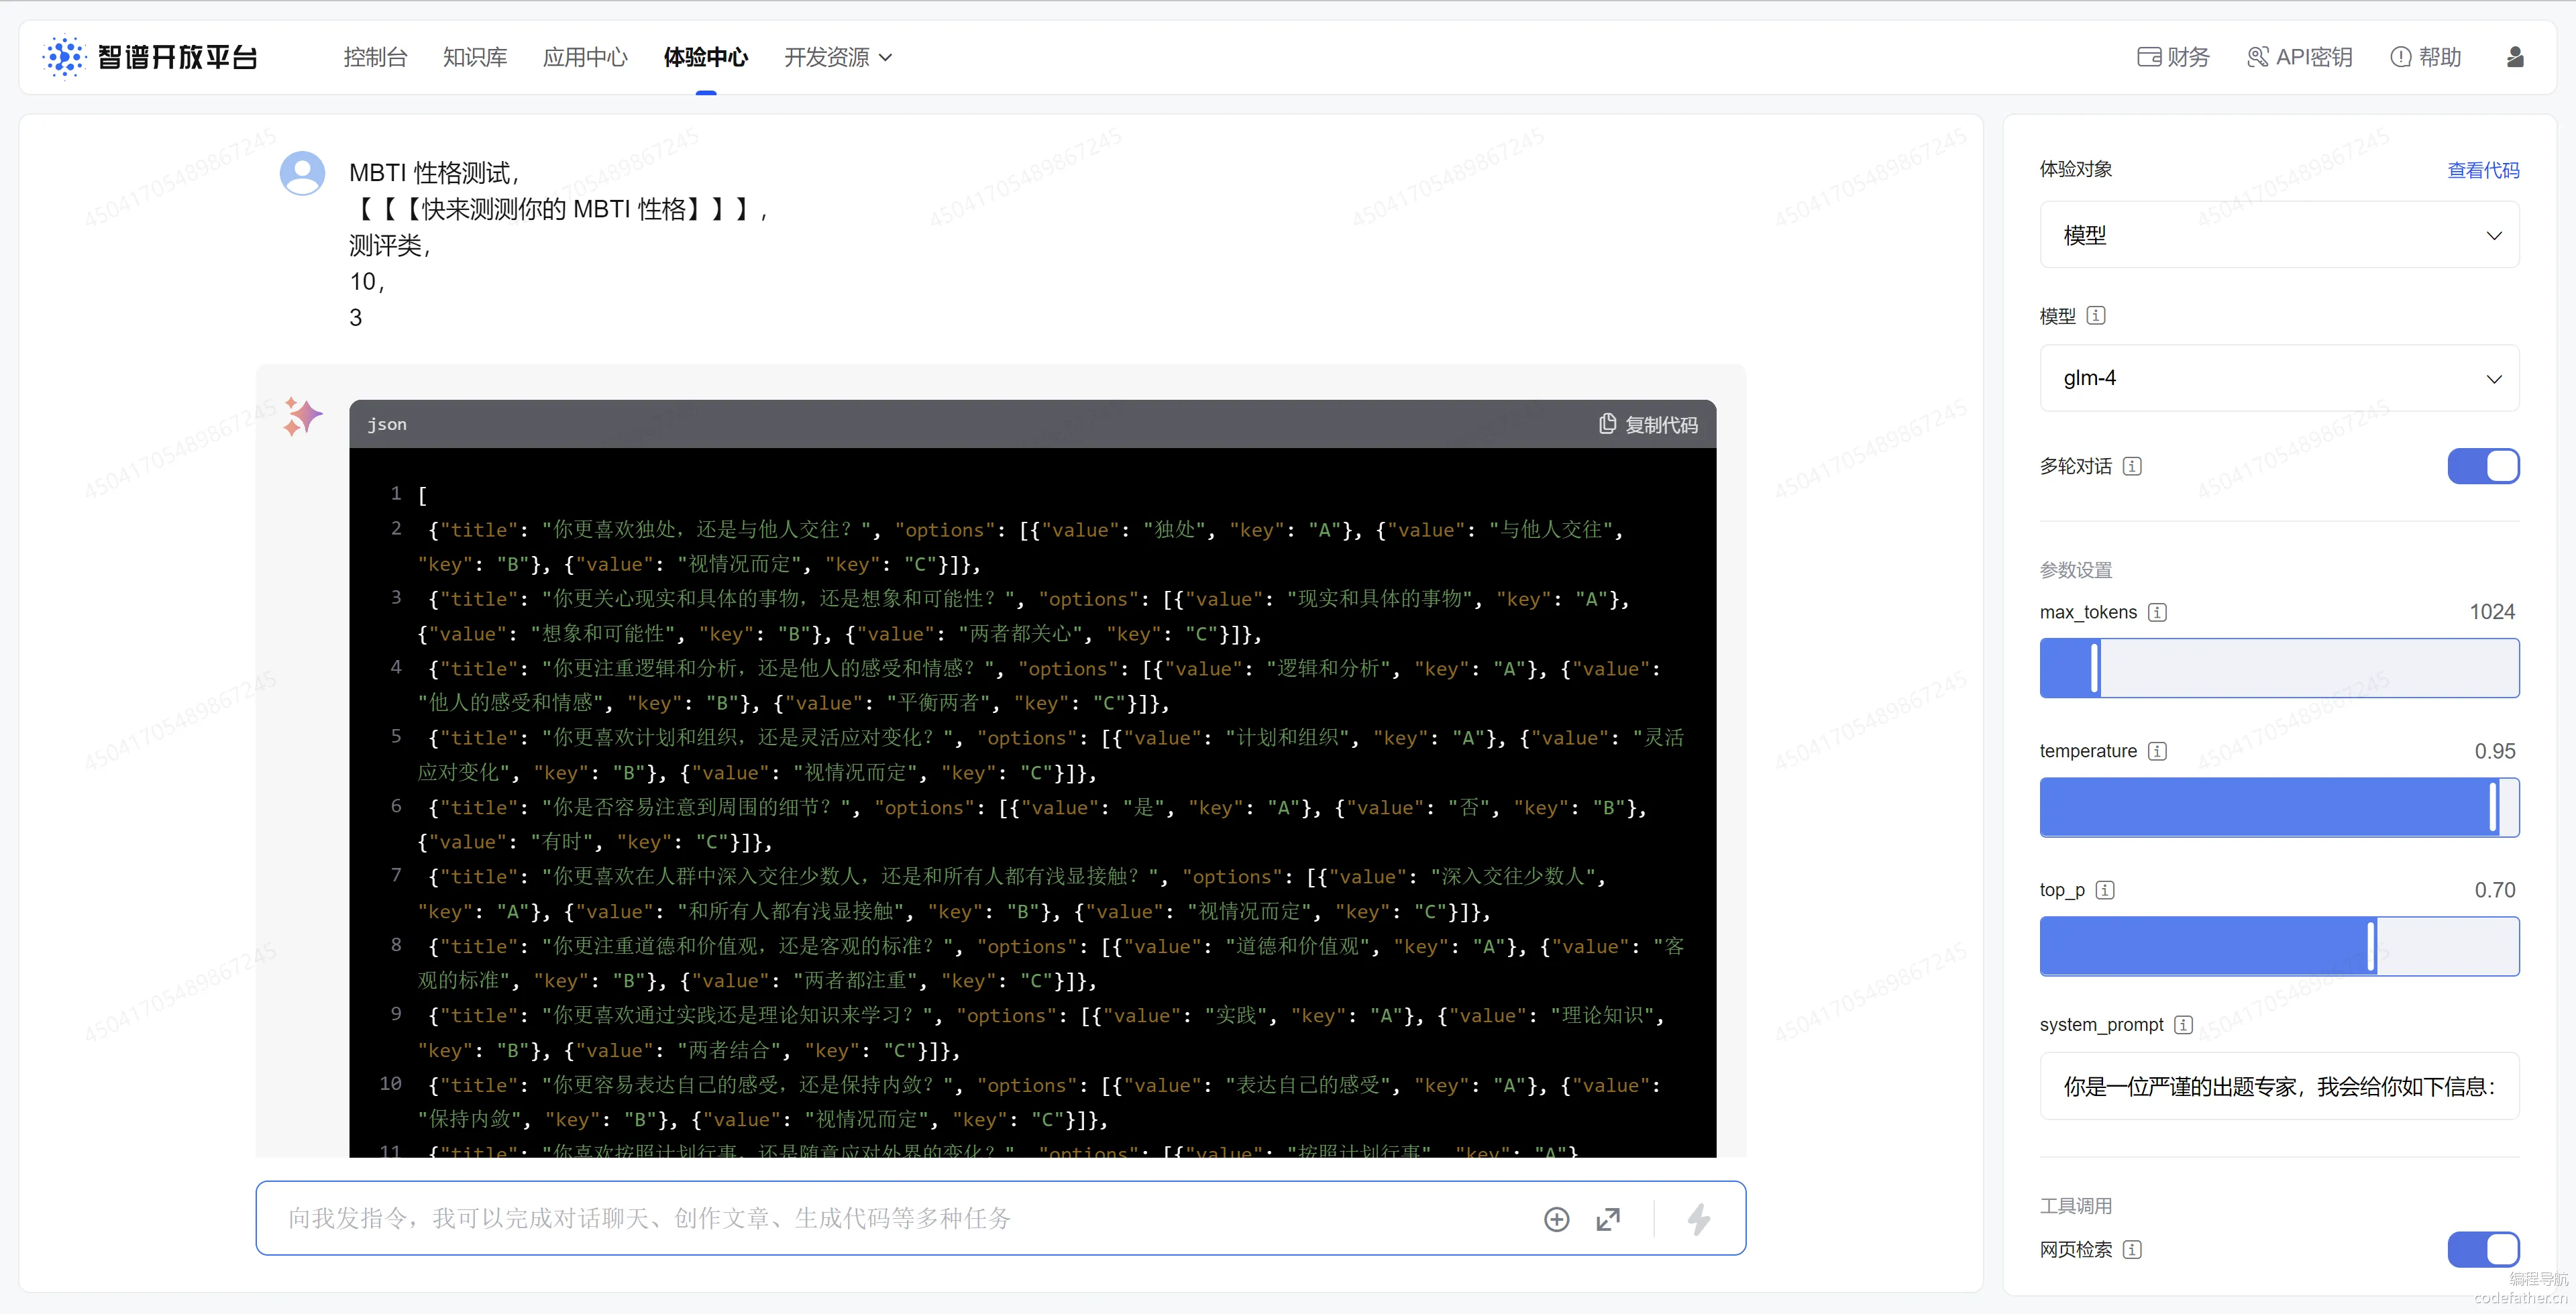Screen dimensions: 2576x1314
Task: Open 财务 page link
Action: point(2173,57)
